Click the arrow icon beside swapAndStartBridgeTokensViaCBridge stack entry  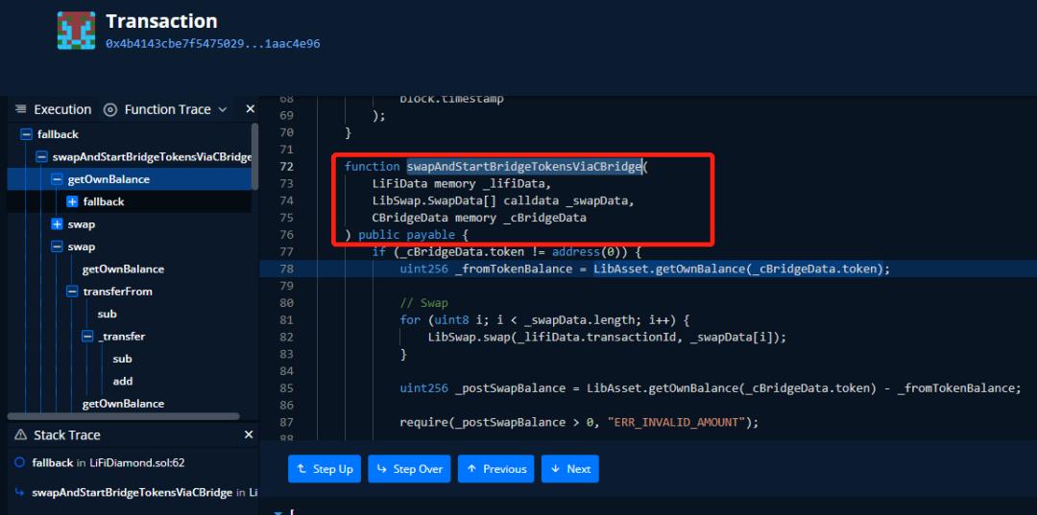tap(19, 493)
